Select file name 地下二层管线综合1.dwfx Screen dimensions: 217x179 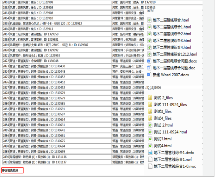tap(174, 153)
